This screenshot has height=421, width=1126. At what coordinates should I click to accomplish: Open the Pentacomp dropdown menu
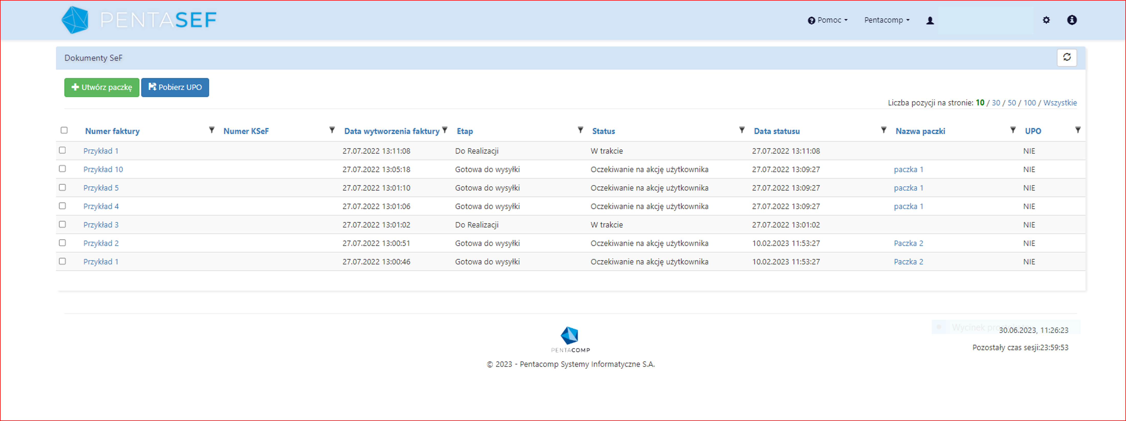[886, 20]
